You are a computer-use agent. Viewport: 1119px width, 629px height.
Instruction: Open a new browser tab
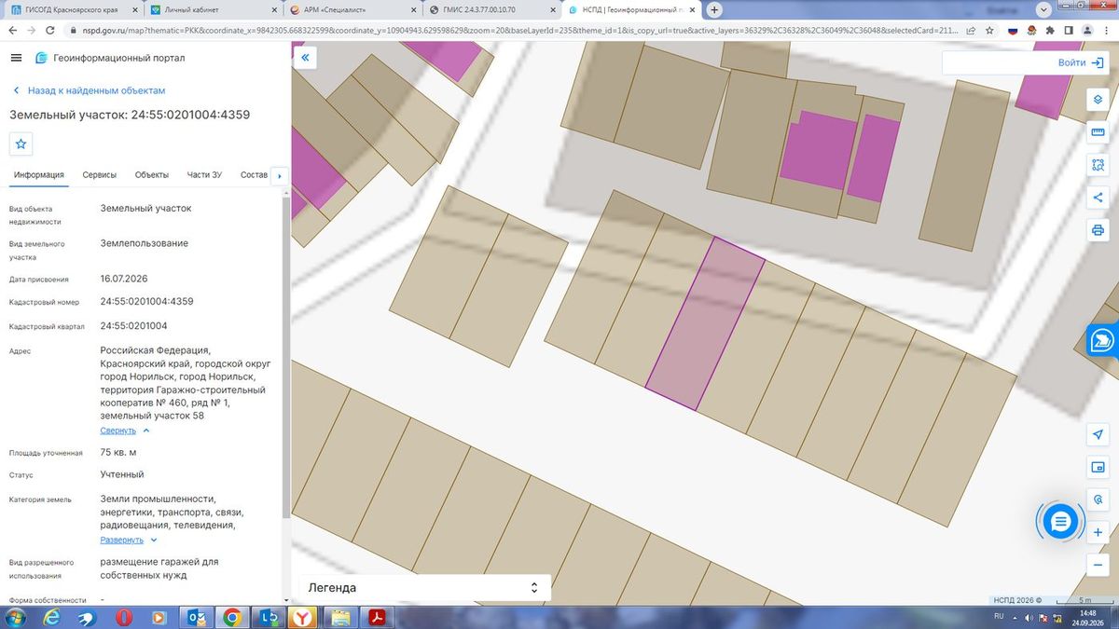(714, 9)
